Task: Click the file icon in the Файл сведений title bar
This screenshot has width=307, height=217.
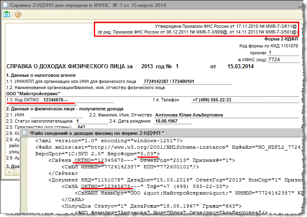Action: pos(25,133)
